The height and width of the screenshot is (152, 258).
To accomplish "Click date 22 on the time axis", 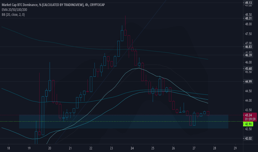I will (x=91, y=148).
